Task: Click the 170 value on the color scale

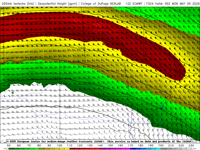Action: pyautogui.click(x=130, y=145)
